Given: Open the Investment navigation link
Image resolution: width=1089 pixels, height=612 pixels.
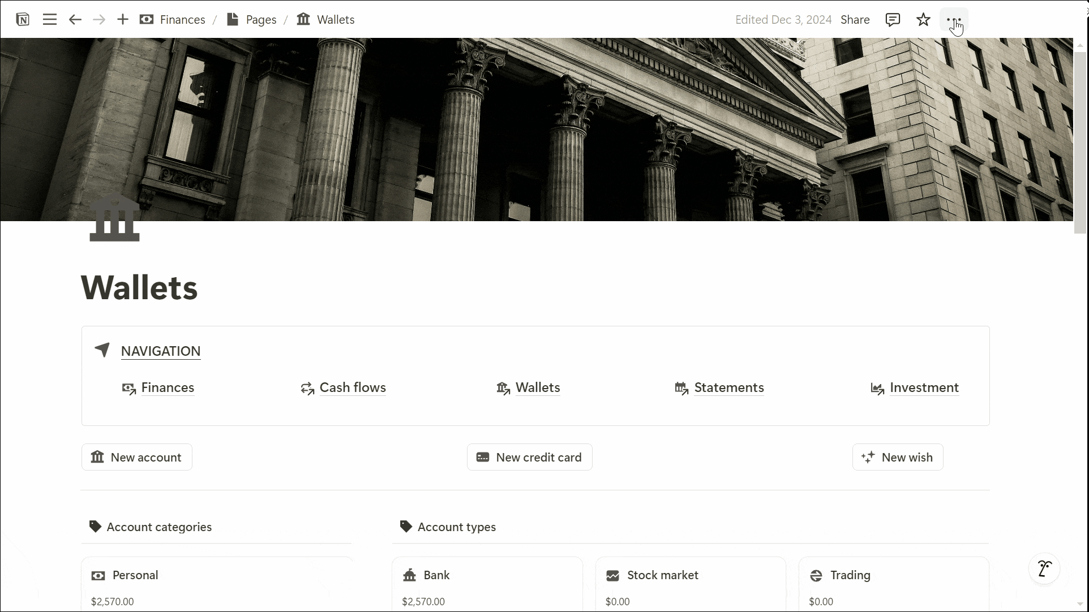Looking at the screenshot, I should tap(924, 387).
